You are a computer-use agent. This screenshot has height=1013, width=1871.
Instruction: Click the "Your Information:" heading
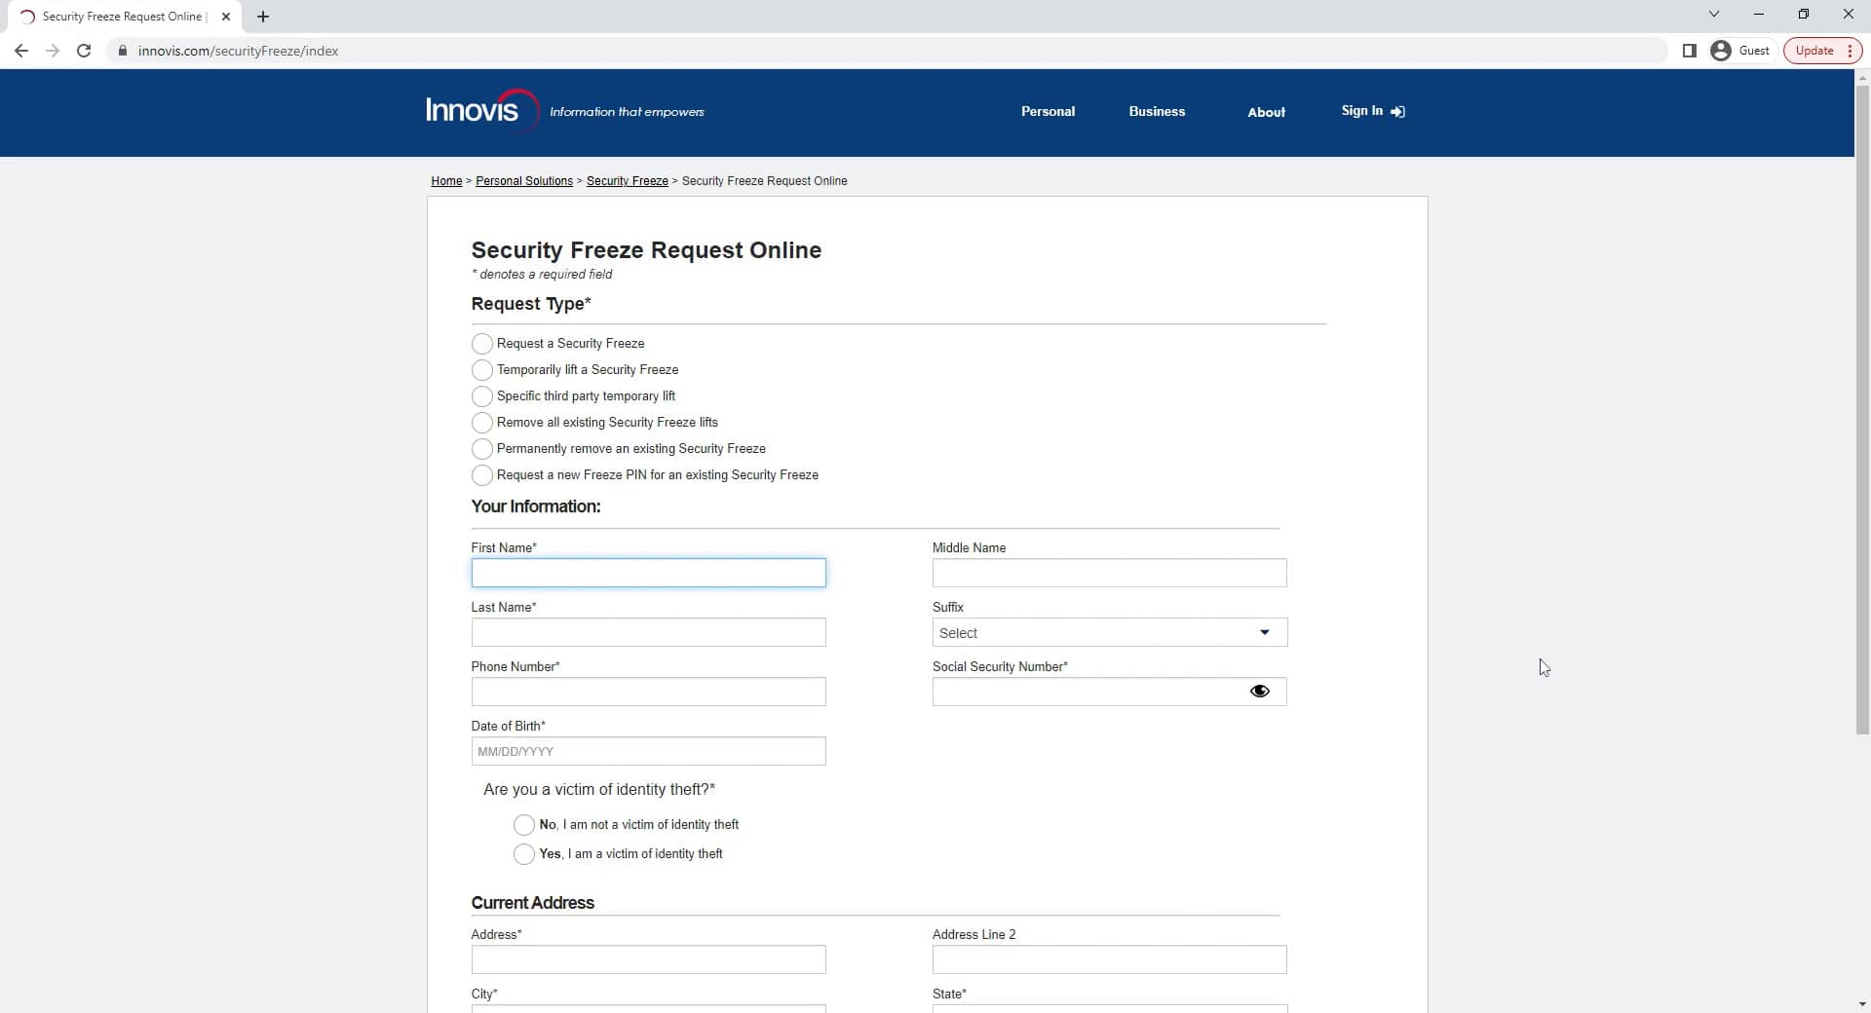pos(536,506)
